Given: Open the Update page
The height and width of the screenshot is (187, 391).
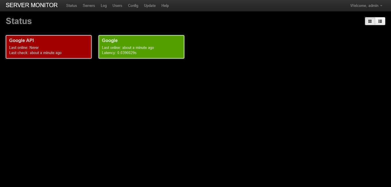Looking at the screenshot, I should click(150, 5).
